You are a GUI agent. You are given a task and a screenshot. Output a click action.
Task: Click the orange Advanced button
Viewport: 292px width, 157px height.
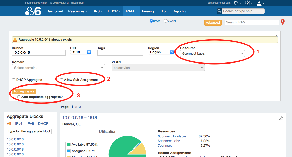click(x=213, y=23)
